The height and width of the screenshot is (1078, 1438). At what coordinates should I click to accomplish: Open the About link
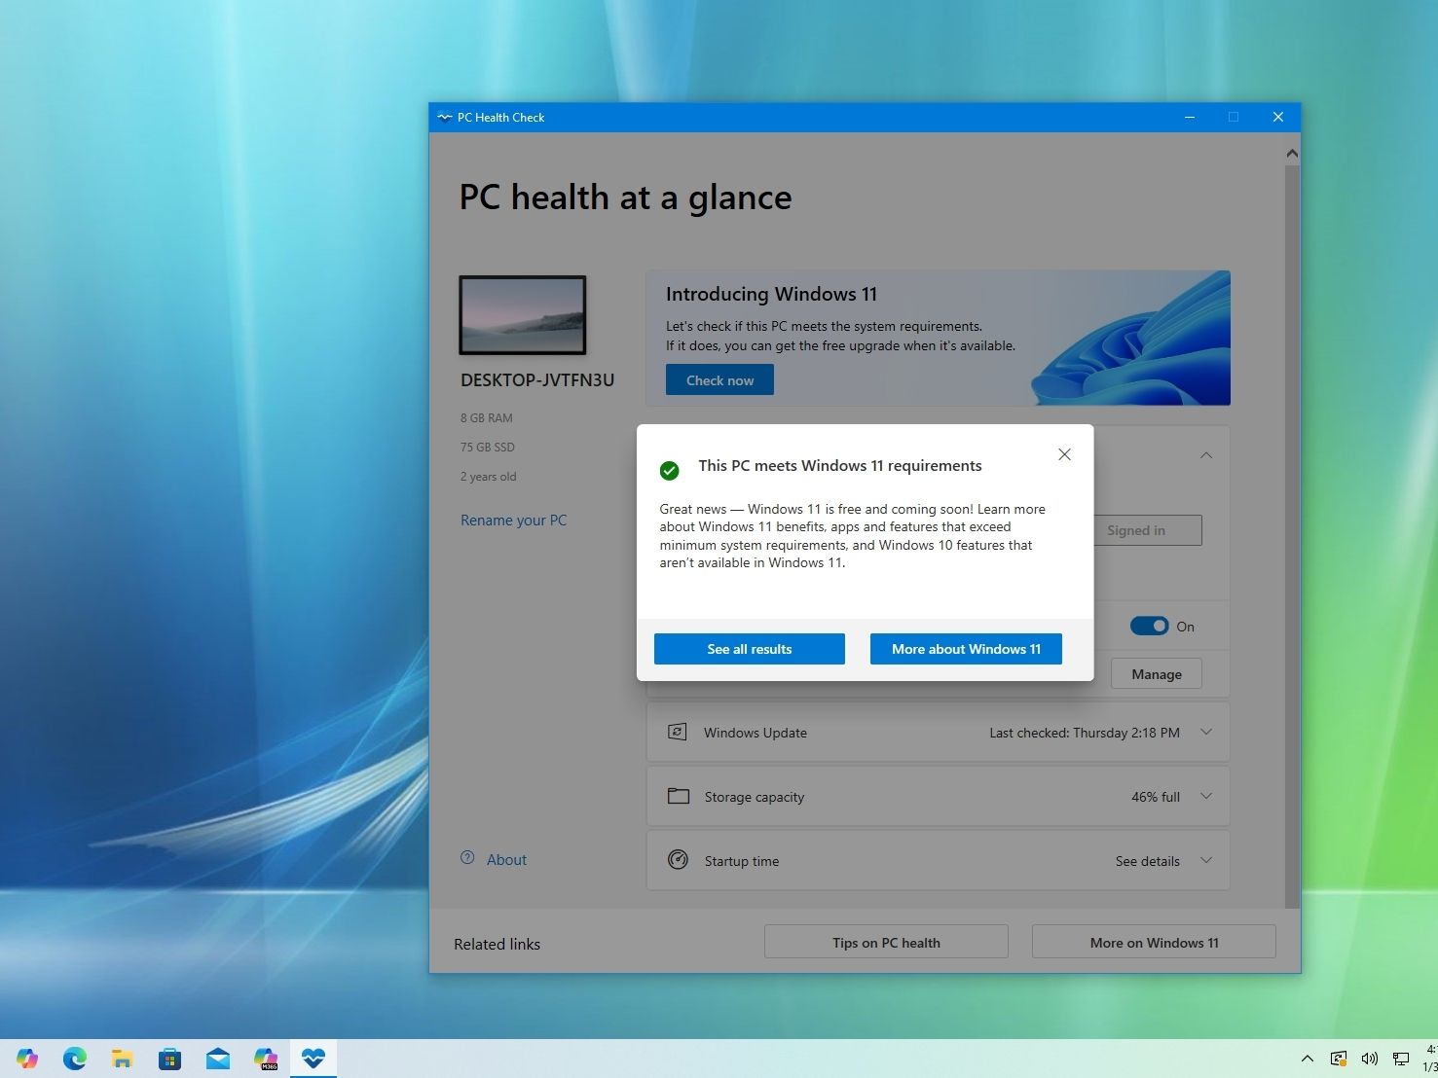506,860
